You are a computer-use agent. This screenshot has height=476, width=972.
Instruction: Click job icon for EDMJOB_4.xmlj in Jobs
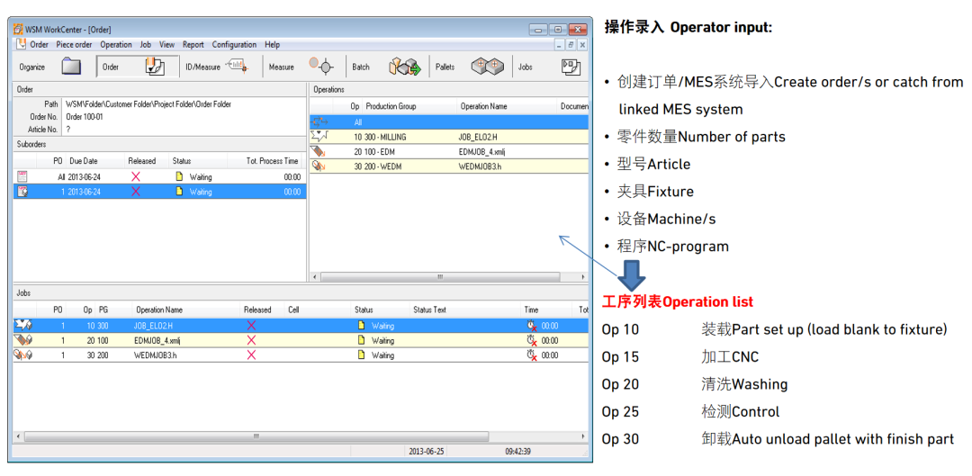tap(23, 340)
